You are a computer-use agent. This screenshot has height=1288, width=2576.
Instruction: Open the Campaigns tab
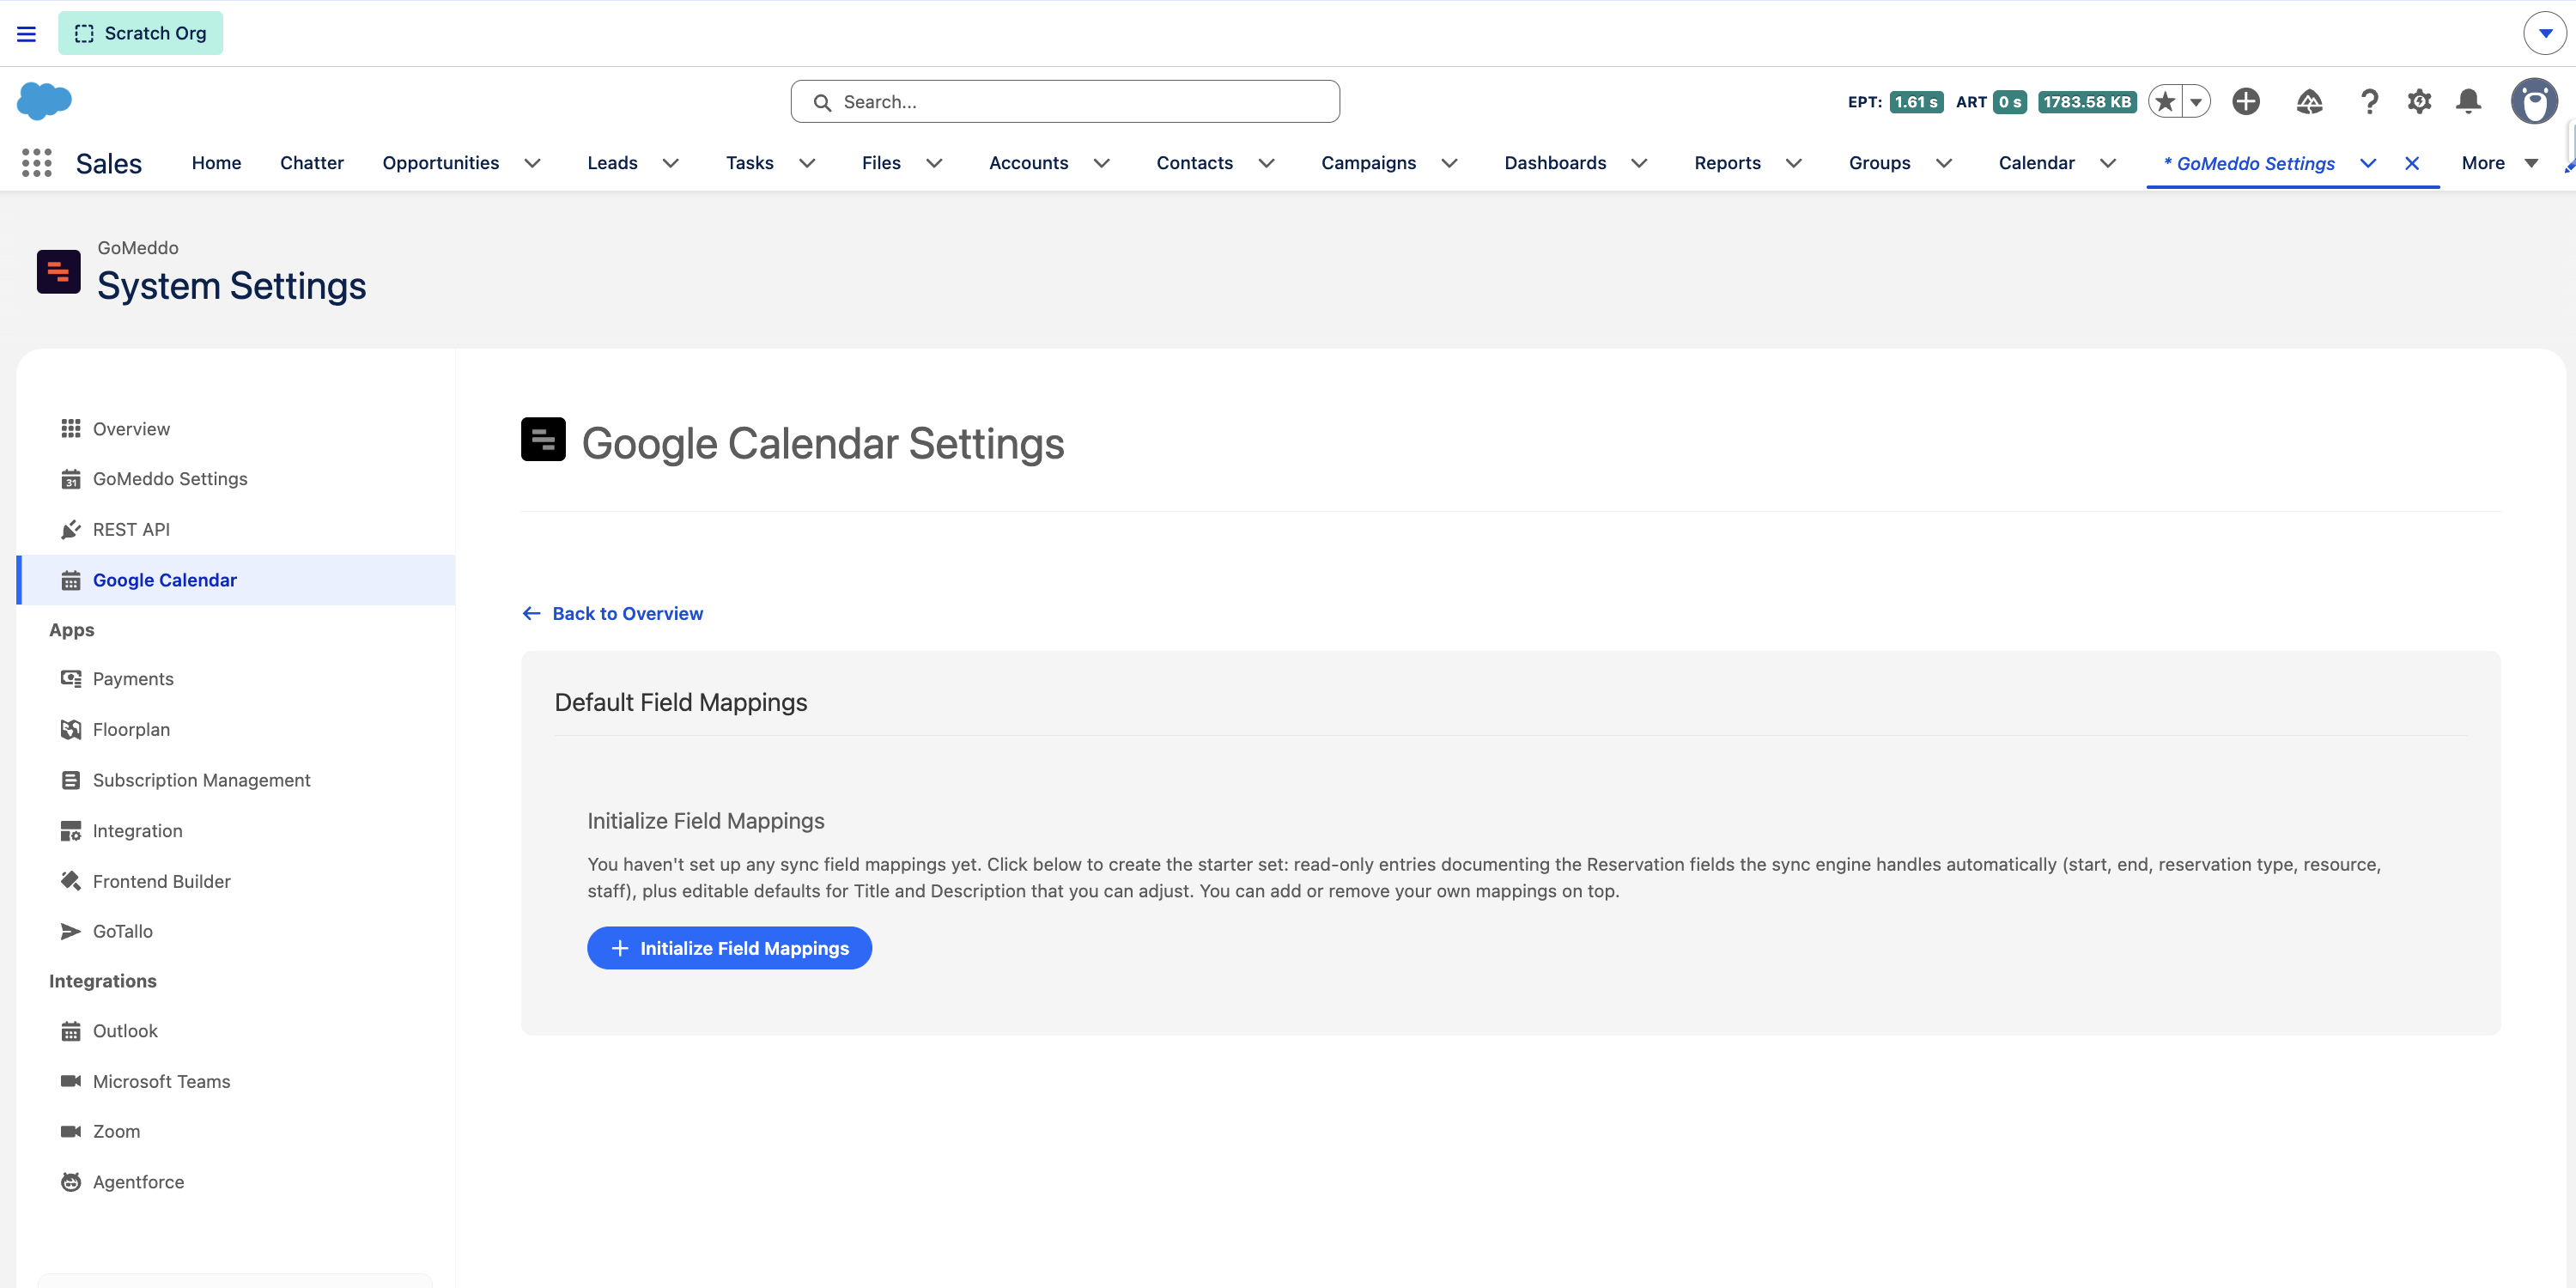pos(1368,163)
